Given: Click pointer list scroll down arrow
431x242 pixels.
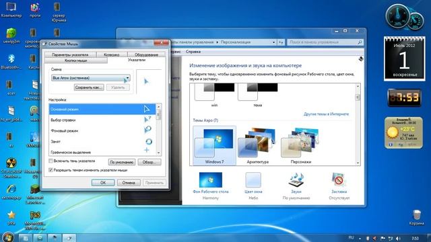Looking at the screenshot, I should [158, 153].
